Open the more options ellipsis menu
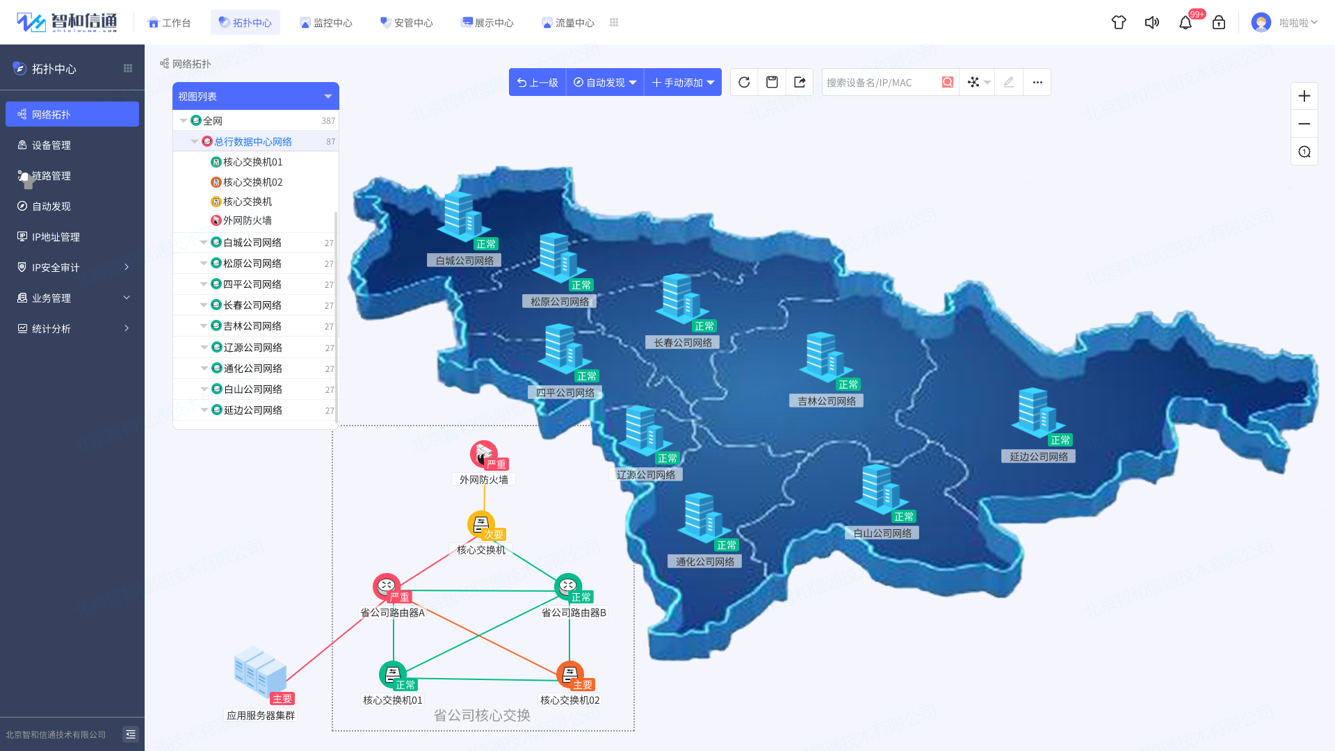This screenshot has height=751, width=1335. tap(1037, 82)
